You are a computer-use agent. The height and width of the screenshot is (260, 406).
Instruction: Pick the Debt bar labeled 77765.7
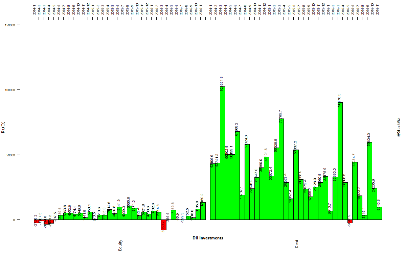281,169
